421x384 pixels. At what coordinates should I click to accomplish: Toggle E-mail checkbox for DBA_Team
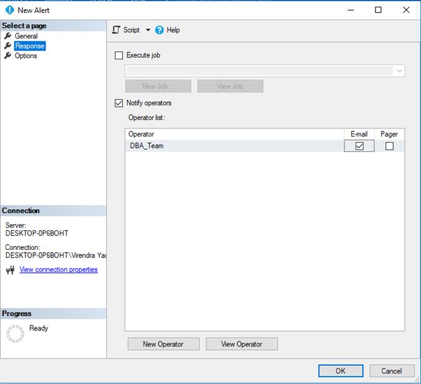359,146
